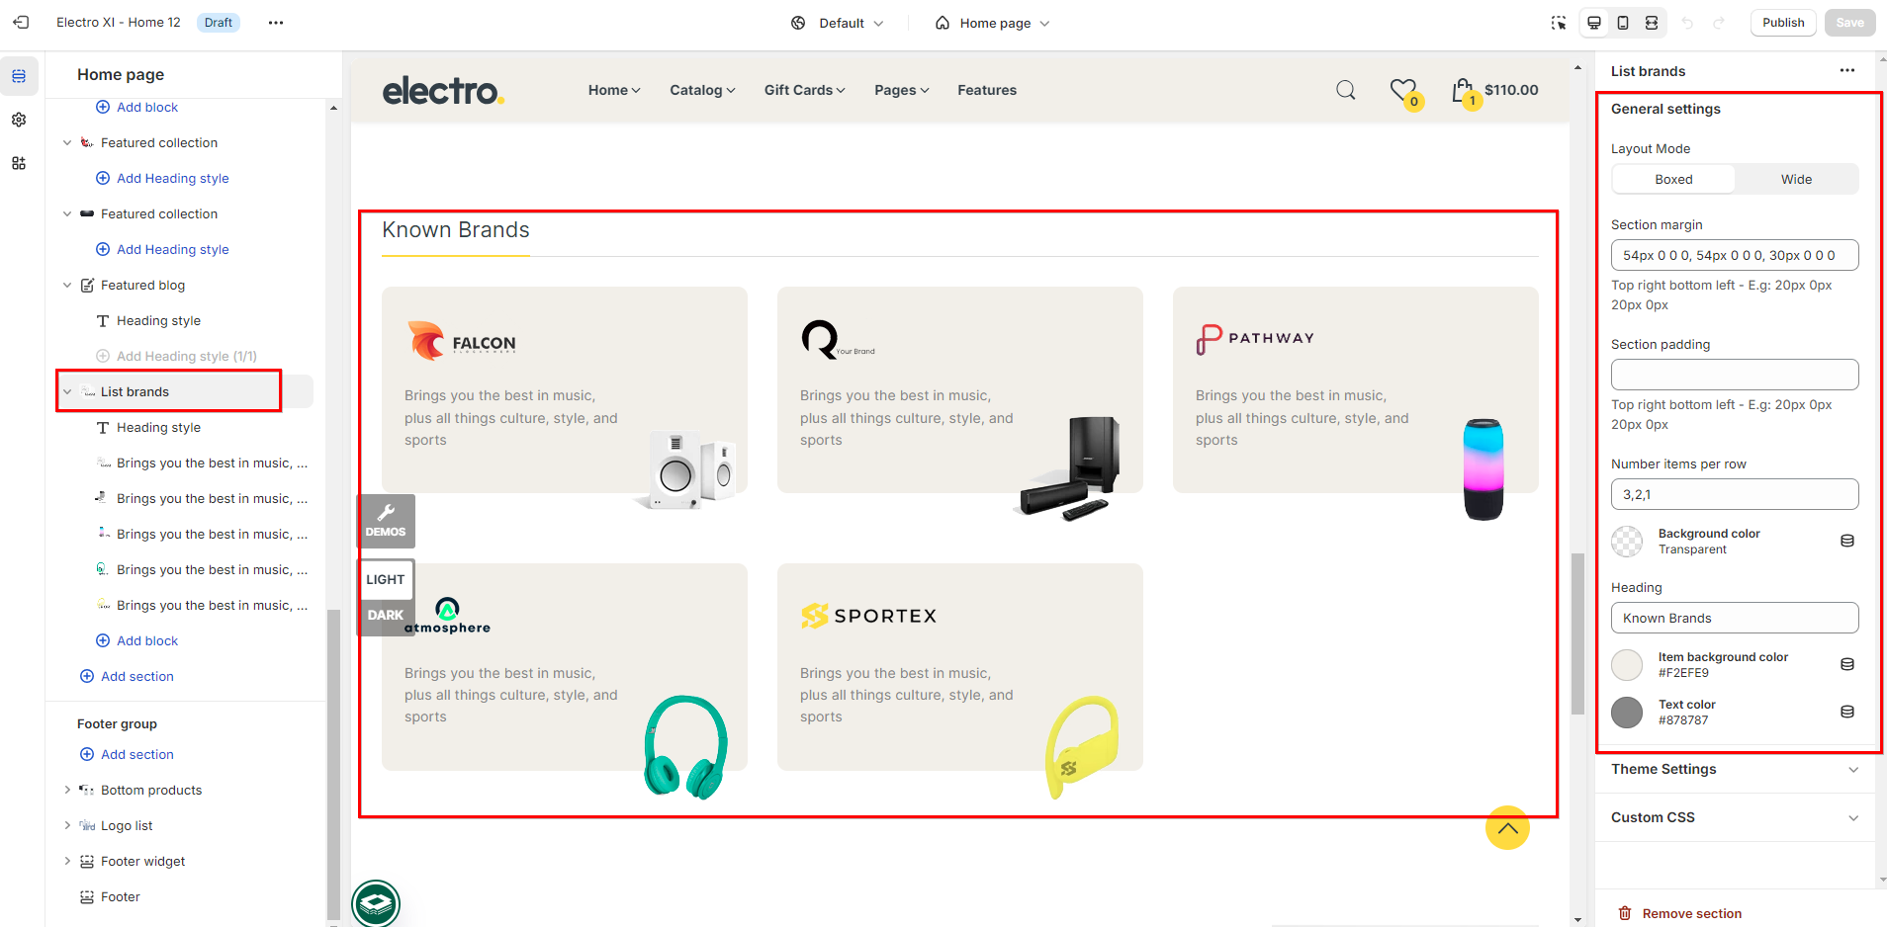1887x927 pixels.
Task: Click the exit editor back icon
Action: (x=21, y=22)
